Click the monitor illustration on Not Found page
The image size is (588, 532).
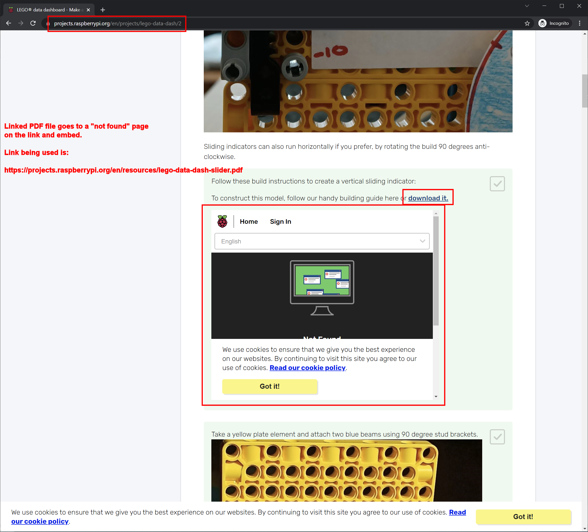click(322, 288)
